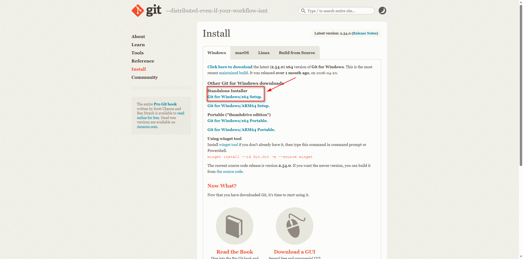Screen dimensions: 523x259
Task: Click the site tagline text
Action: pos(217,11)
